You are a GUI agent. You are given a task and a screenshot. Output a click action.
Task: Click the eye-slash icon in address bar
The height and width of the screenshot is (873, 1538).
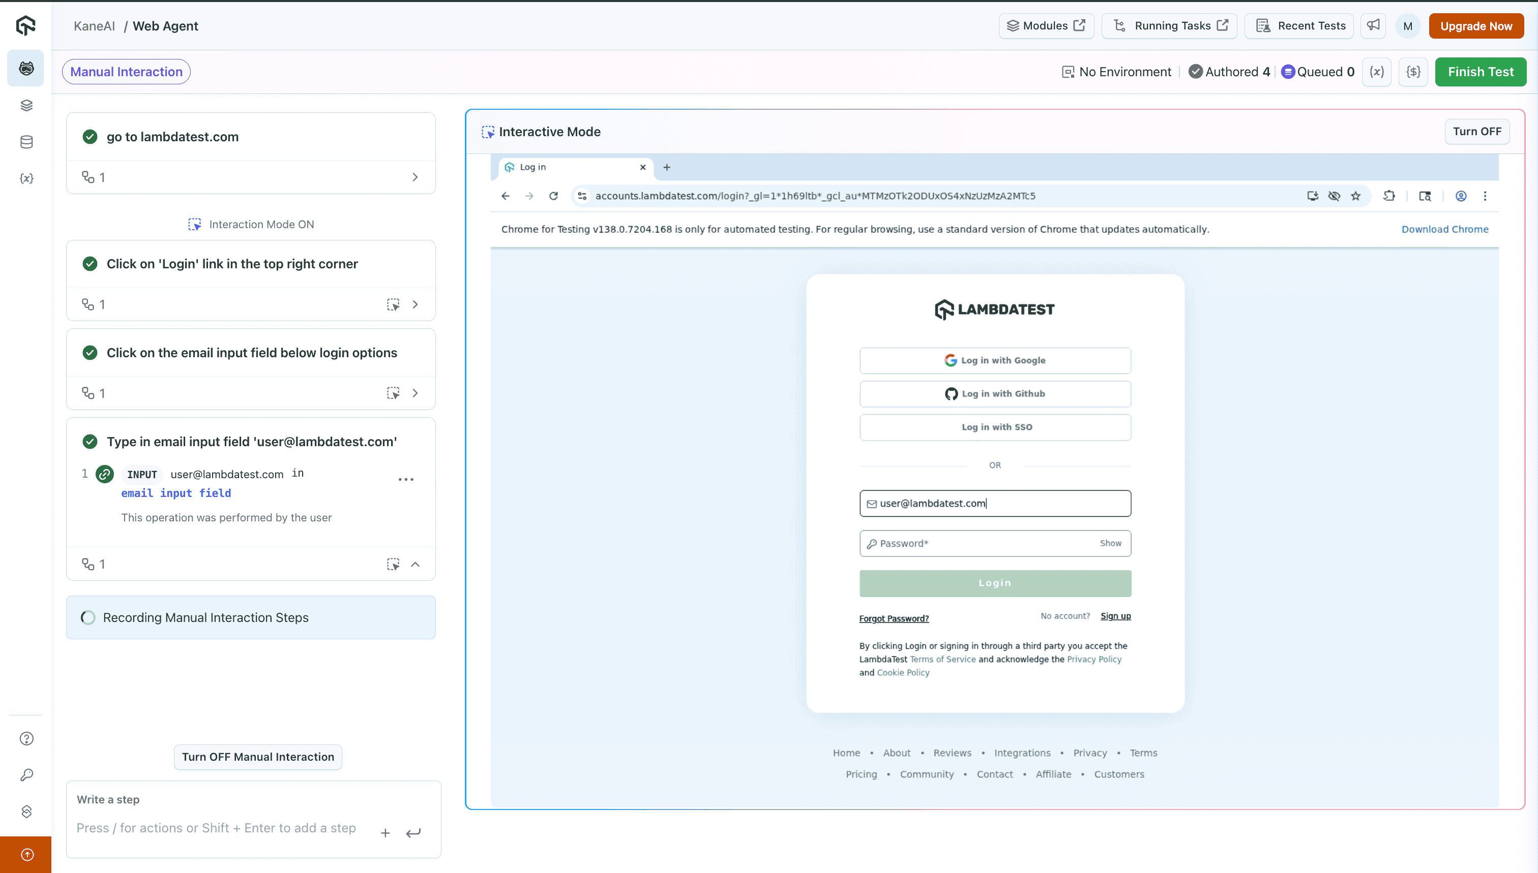point(1334,196)
